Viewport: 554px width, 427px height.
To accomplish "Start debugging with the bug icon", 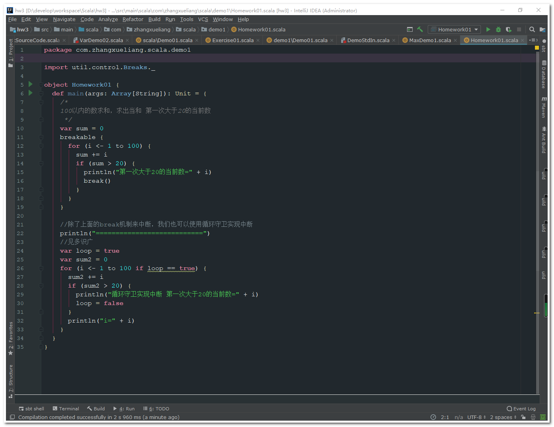I will (x=498, y=29).
